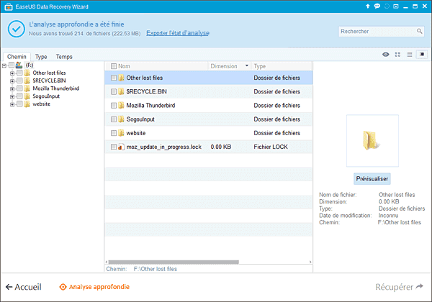Screen dimensions: 432x302
Task: Expand website tree node
Action: click(x=12, y=104)
